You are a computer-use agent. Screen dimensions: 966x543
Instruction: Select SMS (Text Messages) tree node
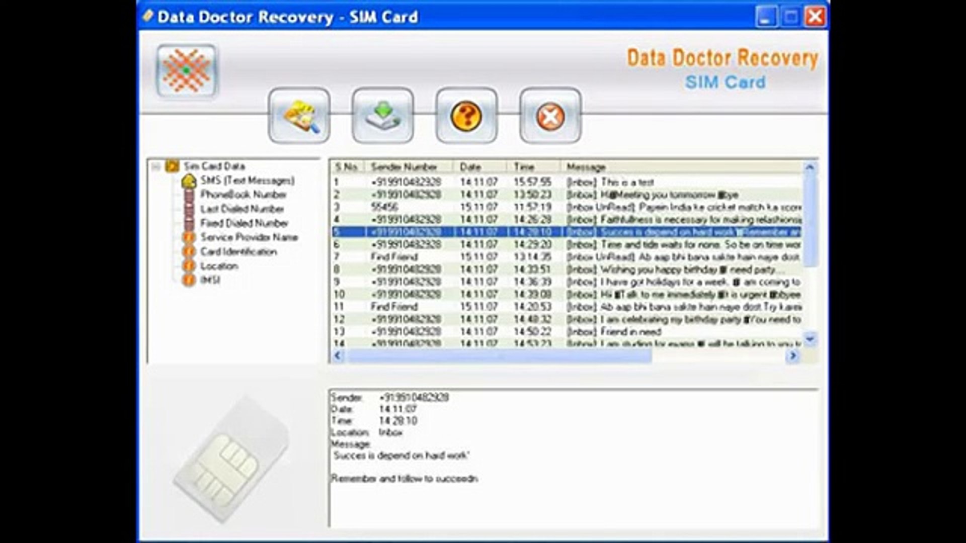click(247, 180)
